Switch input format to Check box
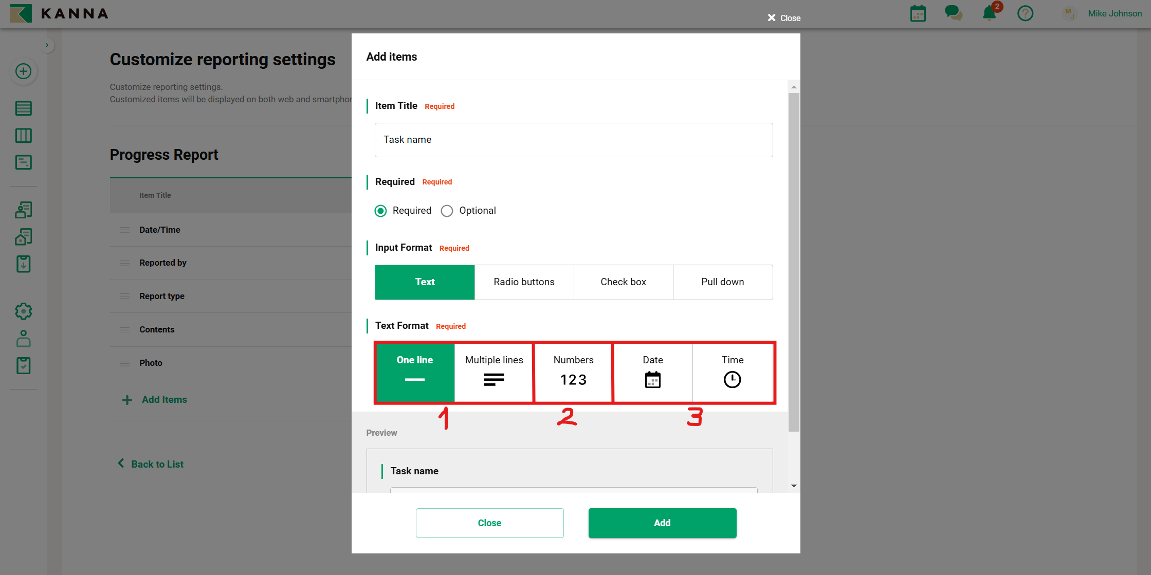The width and height of the screenshot is (1151, 575). [623, 282]
